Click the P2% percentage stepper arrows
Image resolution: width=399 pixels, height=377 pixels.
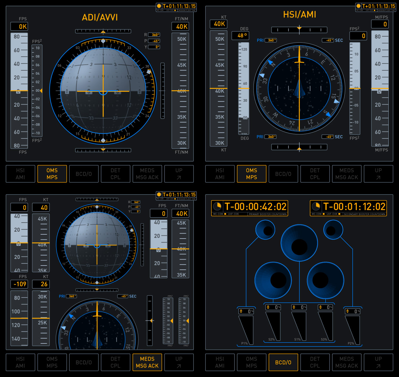(x=348, y=311)
